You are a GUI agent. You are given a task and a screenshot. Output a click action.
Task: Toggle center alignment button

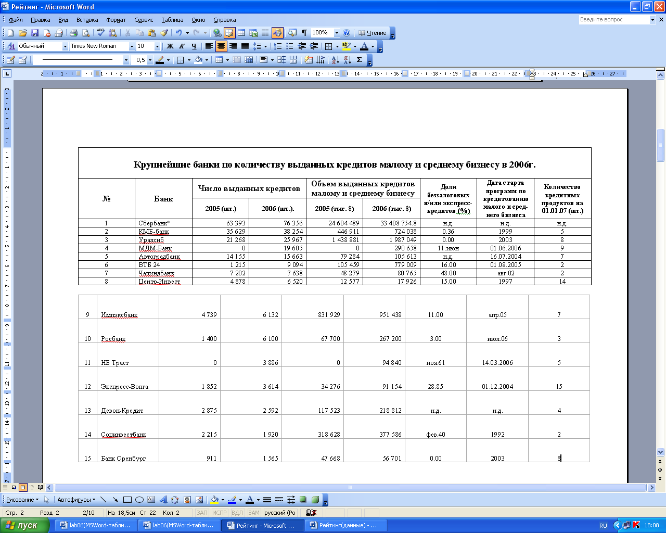point(221,46)
